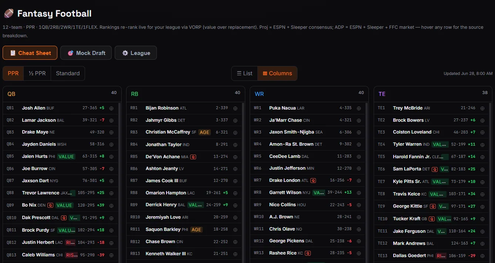The height and width of the screenshot is (263, 495).
Task: Switch scoring to ½ PPR
Action: tap(37, 73)
